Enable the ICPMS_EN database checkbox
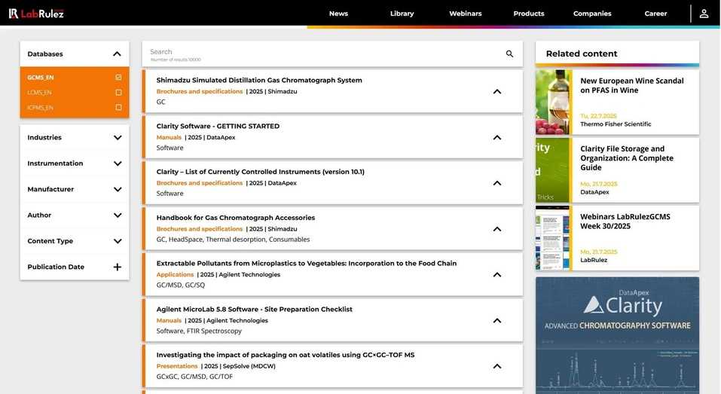Screen dimensions: 721x394 (x=118, y=108)
